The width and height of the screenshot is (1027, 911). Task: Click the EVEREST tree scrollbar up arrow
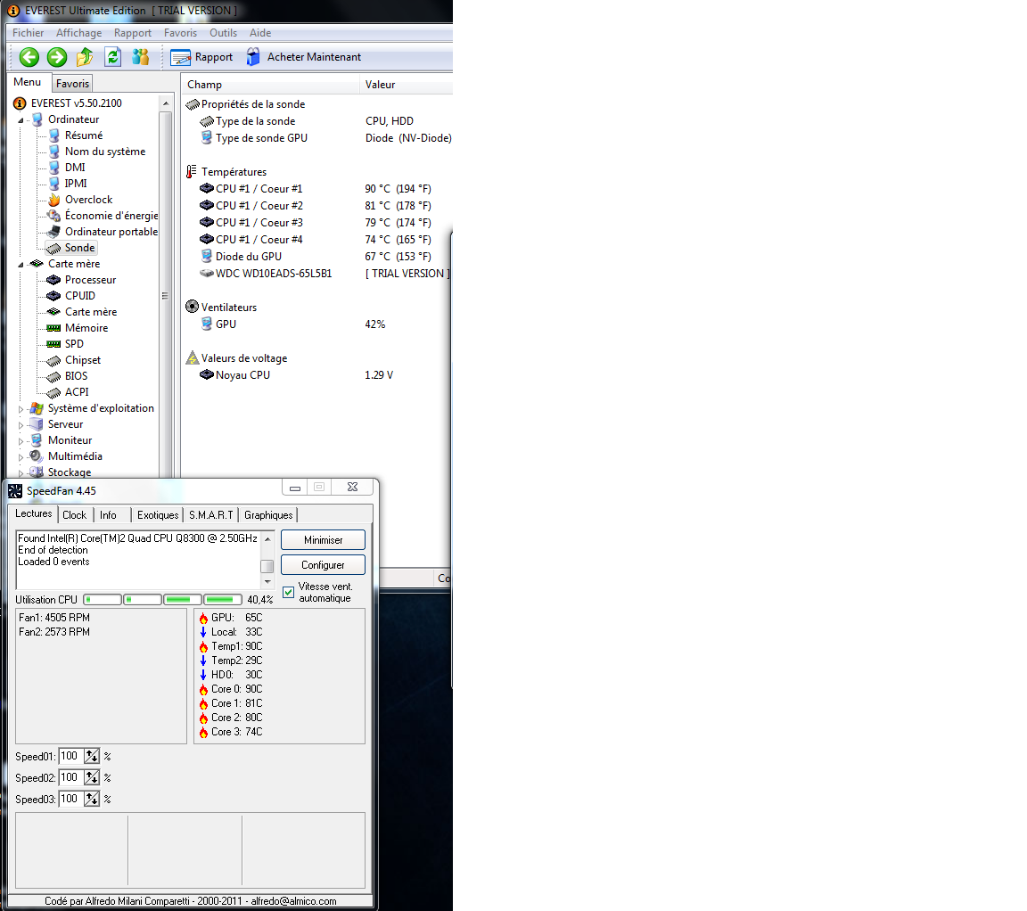click(166, 103)
